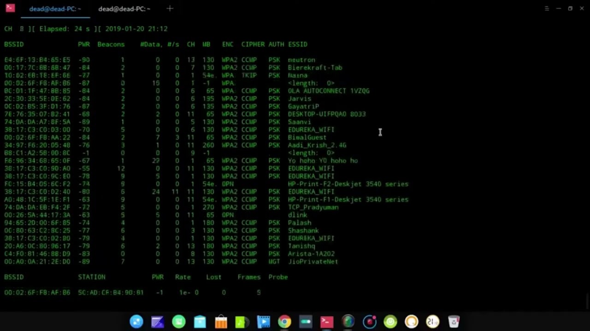The height and width of the screenshot is (331, 590).
Task: Select the Saanvi ESSID
Action: (x=300, y=122)
